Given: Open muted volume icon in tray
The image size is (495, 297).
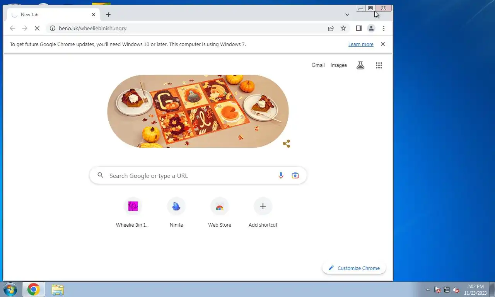Looking at the screenshot, I should tap(456, 290).
